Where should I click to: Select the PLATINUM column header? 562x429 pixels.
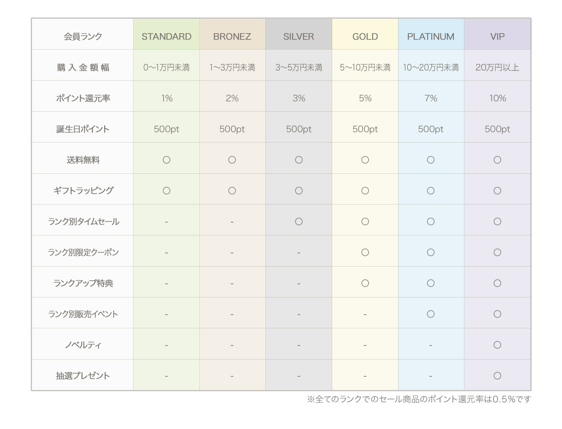(x=430, y=36)
